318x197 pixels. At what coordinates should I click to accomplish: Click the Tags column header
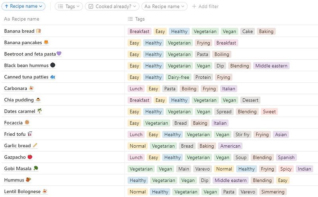136,19
